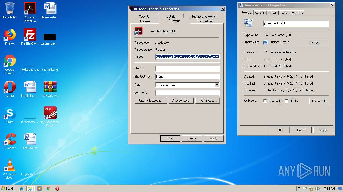Open the Compatibility tab
This screenshot has height=192, width=343.
(x=206, y=21)
